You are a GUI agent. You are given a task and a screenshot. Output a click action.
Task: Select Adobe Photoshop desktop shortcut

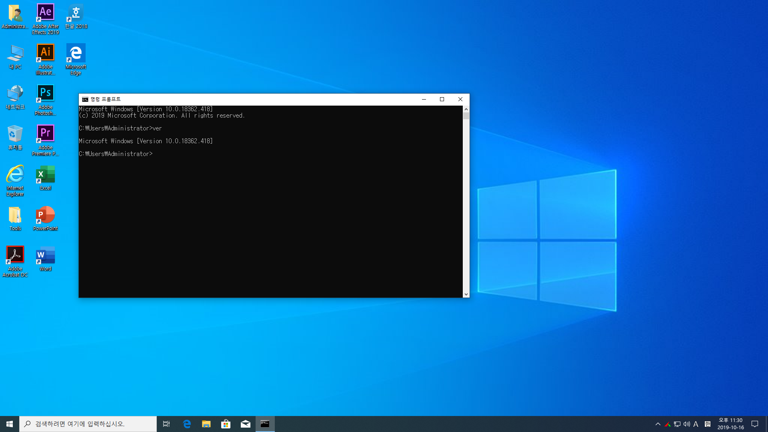click(45, 100)
